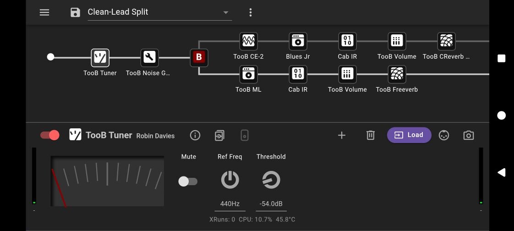Save the current preset
Image resolution: width=514 pixels, height=231 pixels.
coord(75,12)
